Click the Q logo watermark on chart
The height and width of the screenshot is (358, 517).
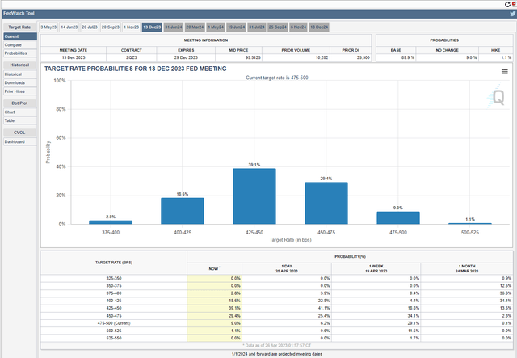coord(498,99)
